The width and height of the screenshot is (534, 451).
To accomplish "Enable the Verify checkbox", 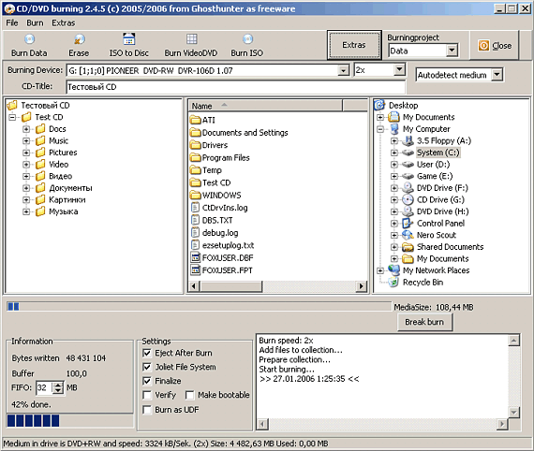I will (x=147, y=395).
